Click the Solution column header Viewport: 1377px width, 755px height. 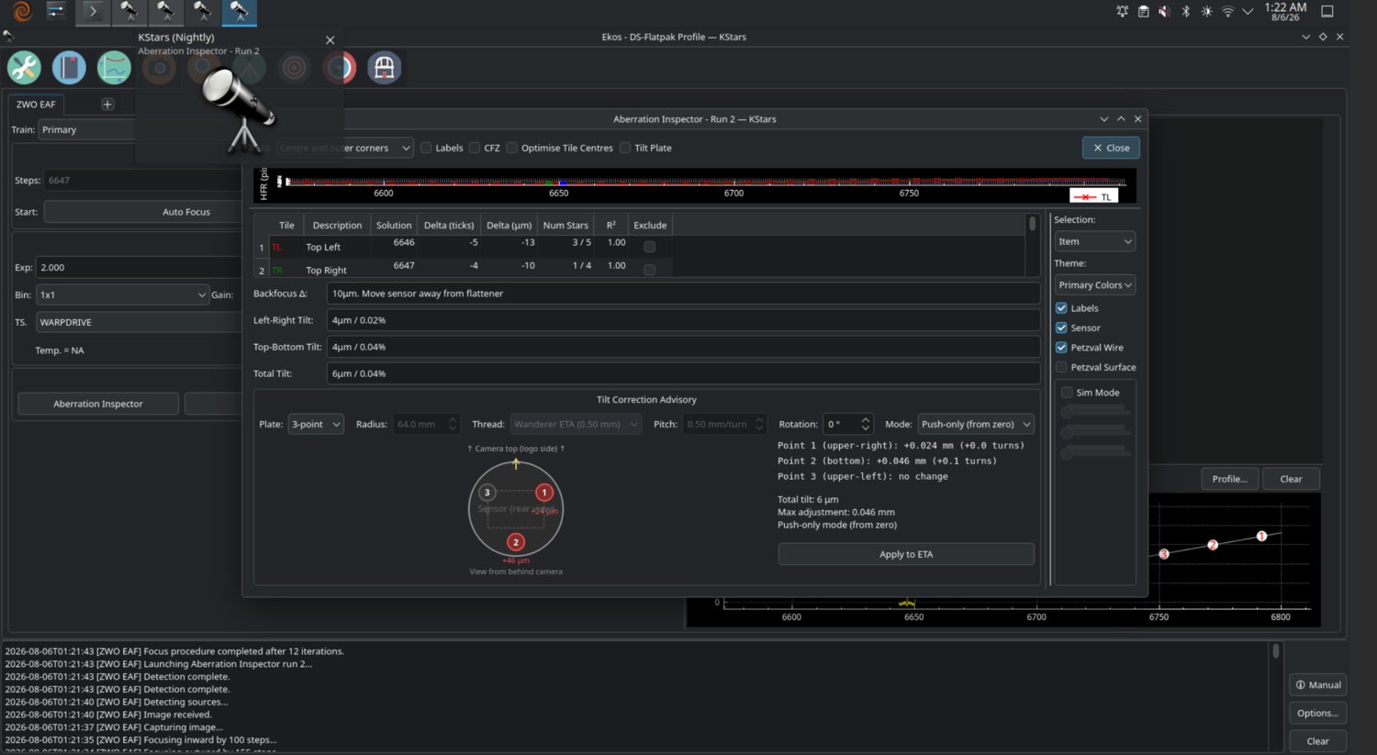click(394, 225)
